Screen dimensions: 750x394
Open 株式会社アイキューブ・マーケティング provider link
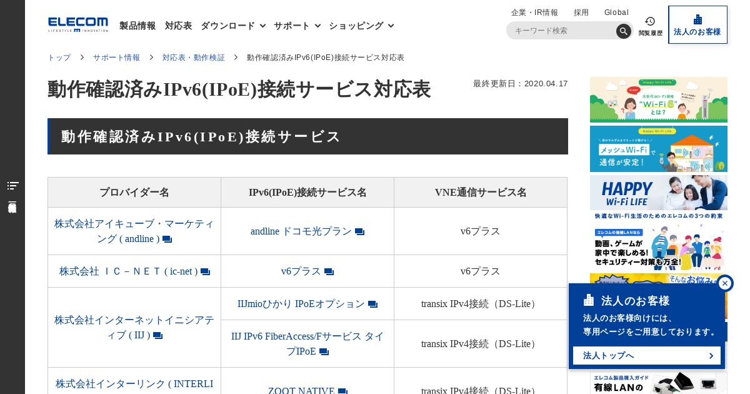pyautogui.click(x=134, y=231)
